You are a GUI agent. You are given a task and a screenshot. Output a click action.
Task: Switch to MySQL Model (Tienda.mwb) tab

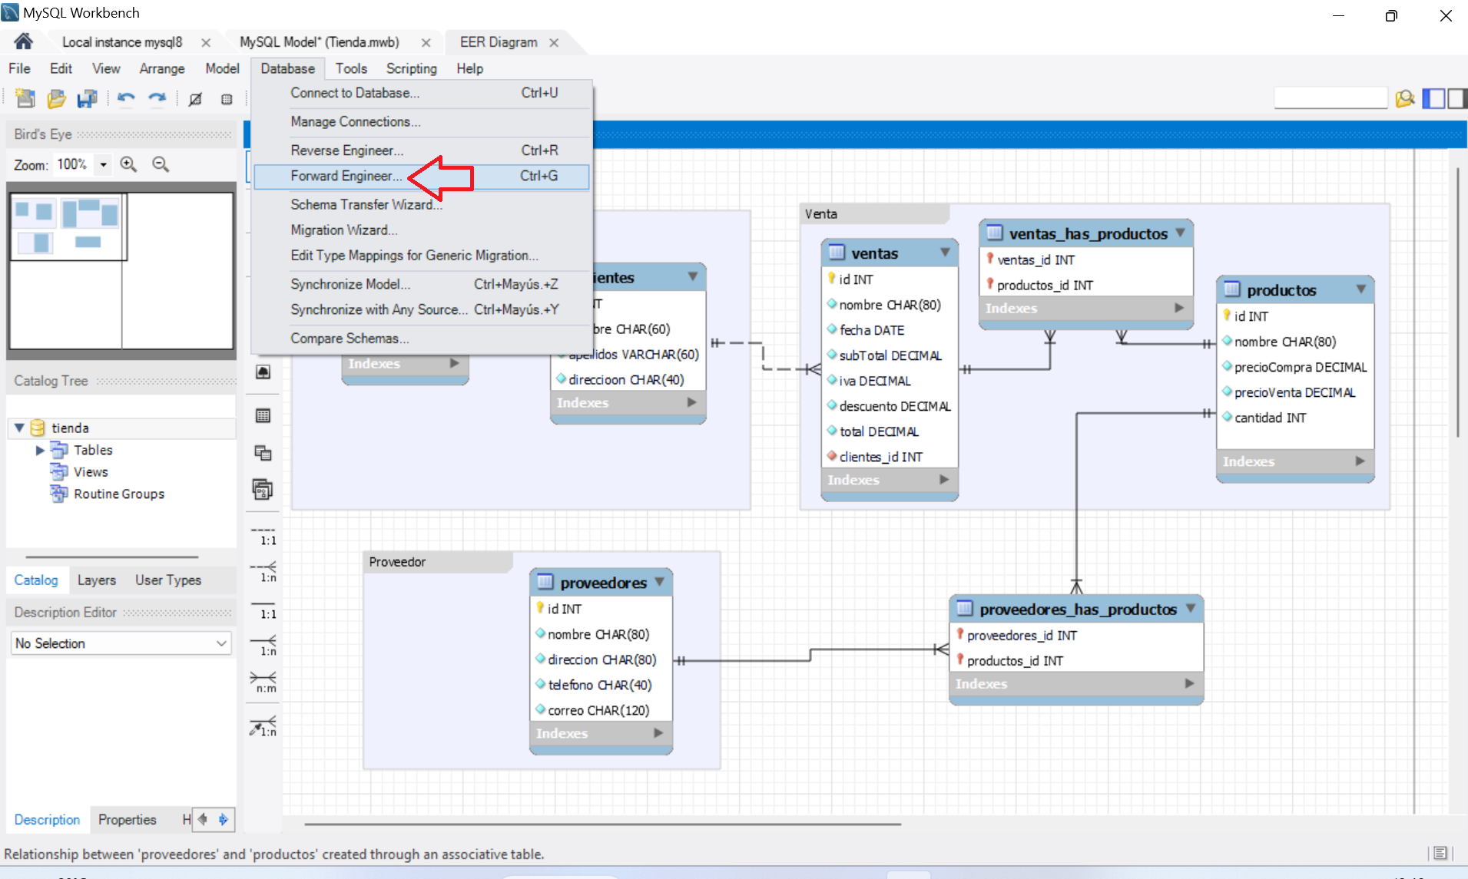coord(320,42)
